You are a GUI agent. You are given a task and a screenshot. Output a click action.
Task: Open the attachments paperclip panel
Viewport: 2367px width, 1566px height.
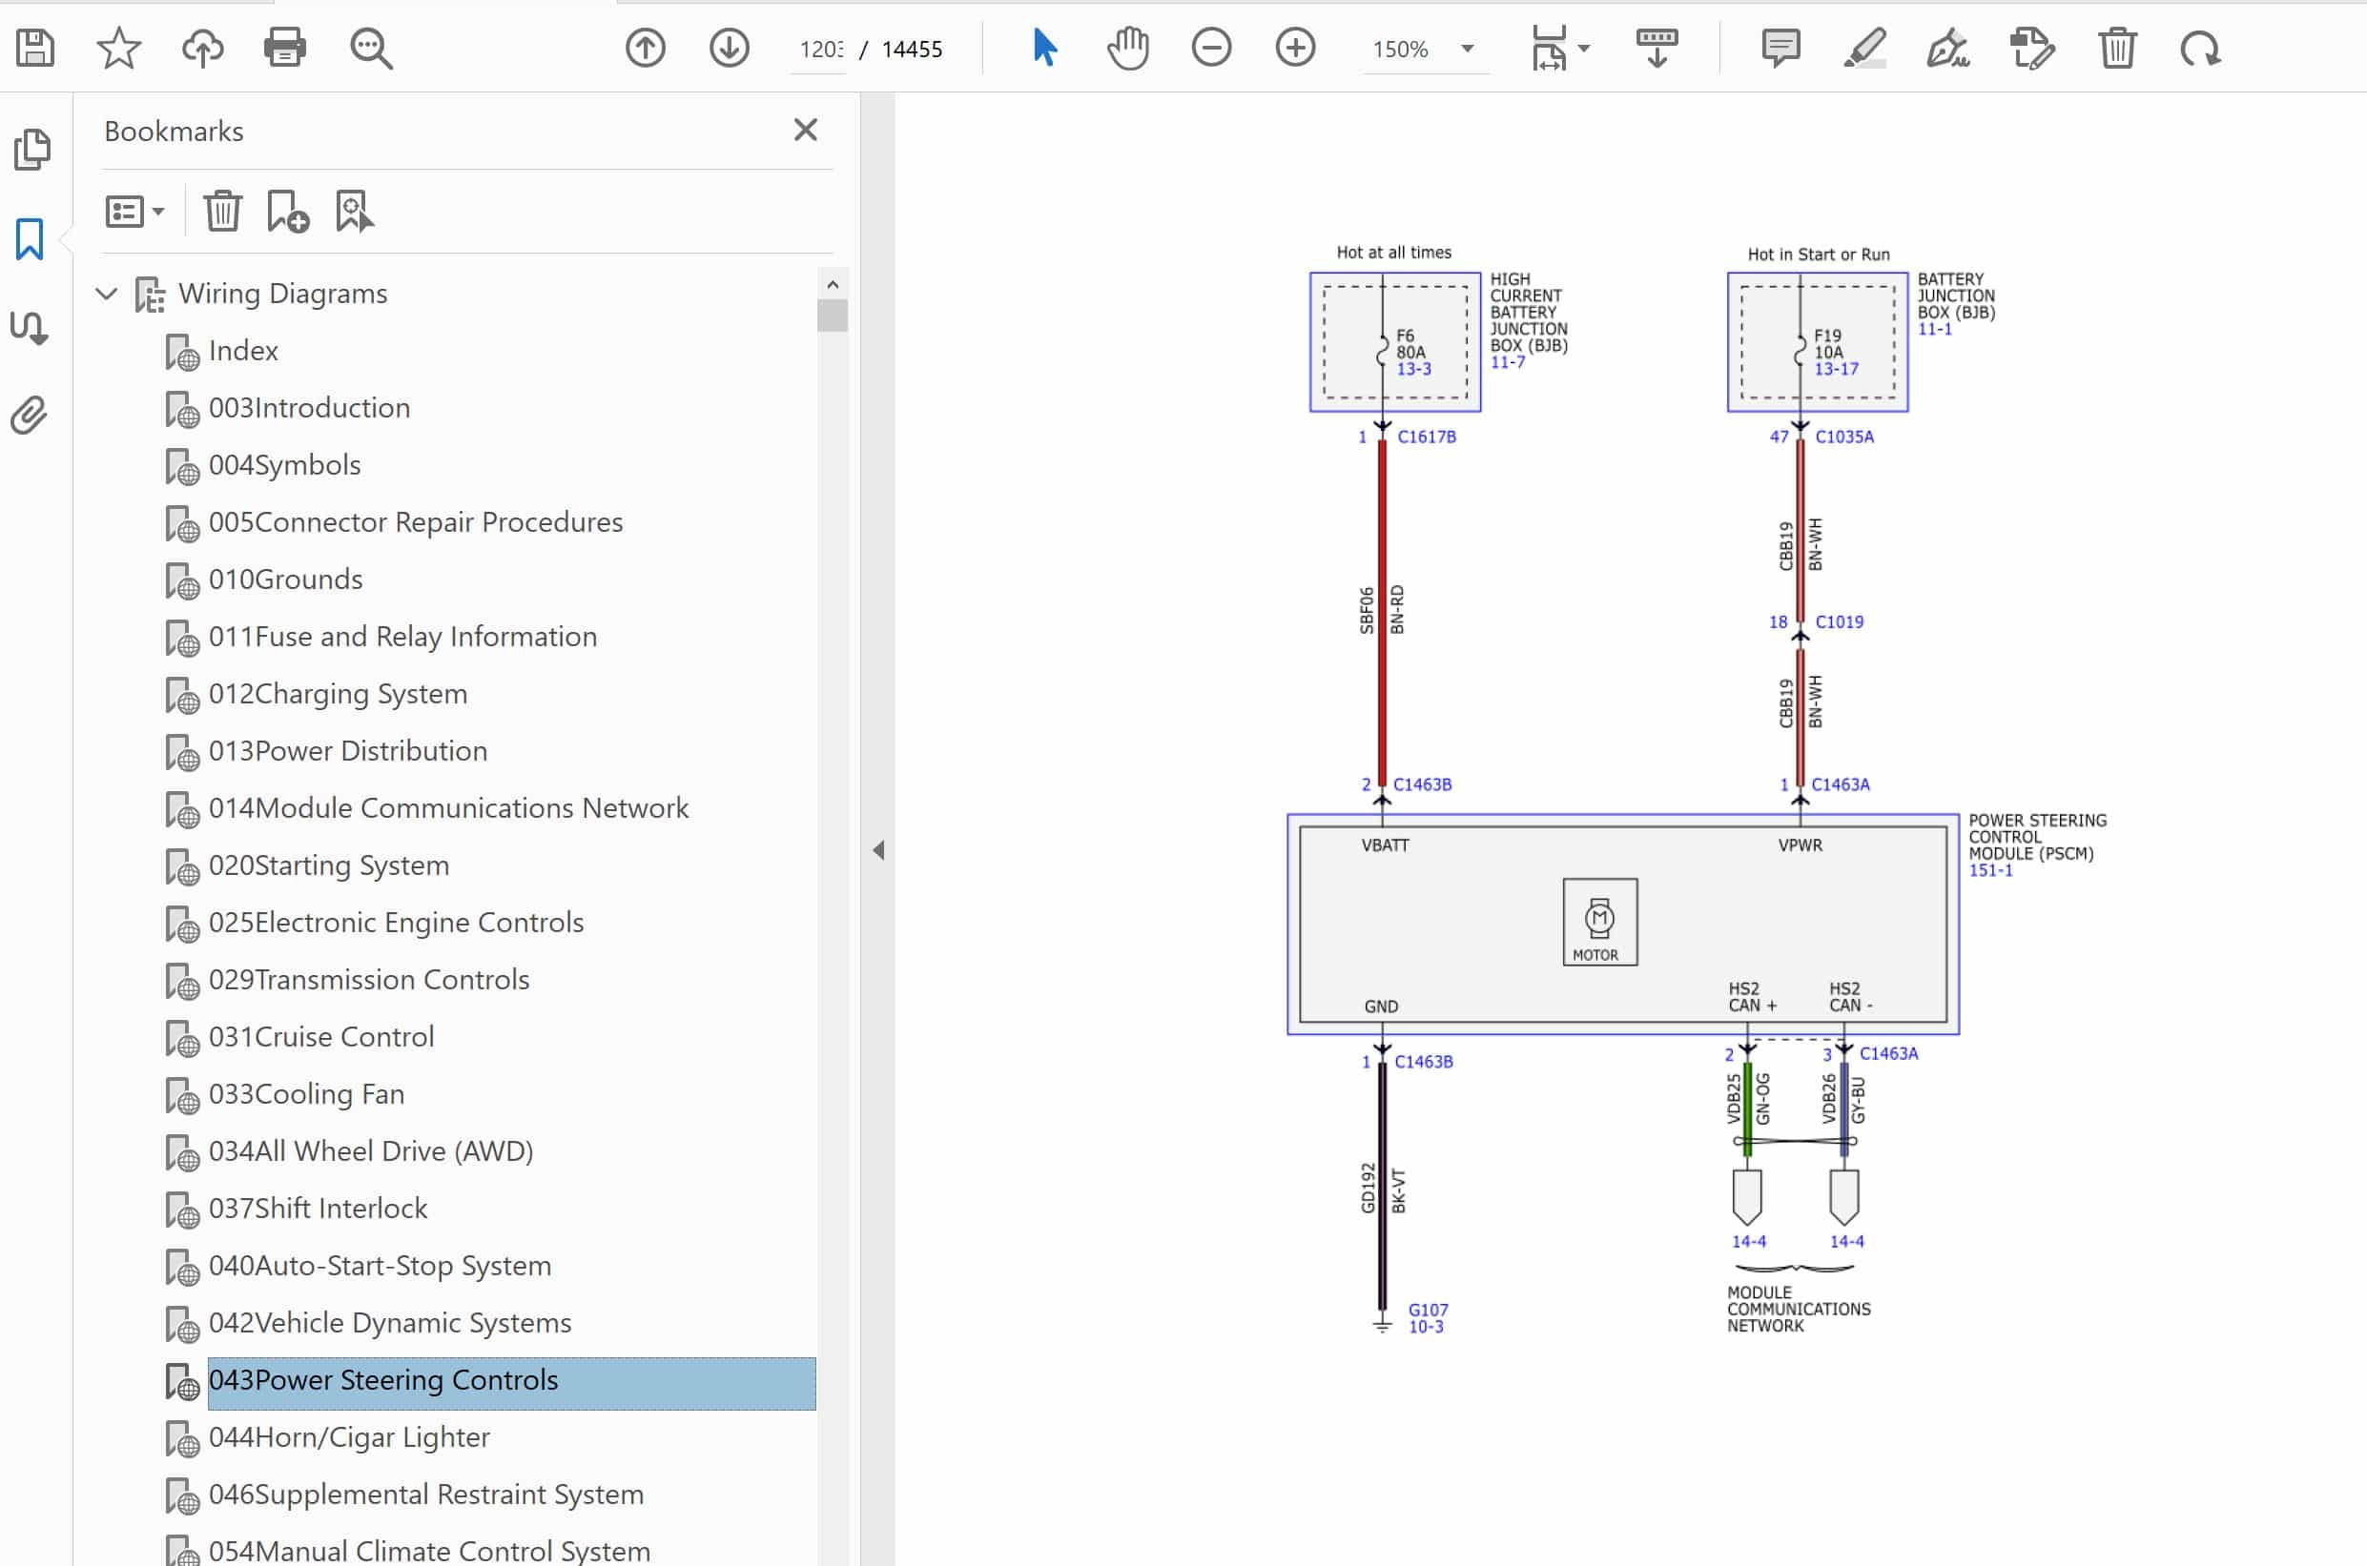click(x=30, y=416)
